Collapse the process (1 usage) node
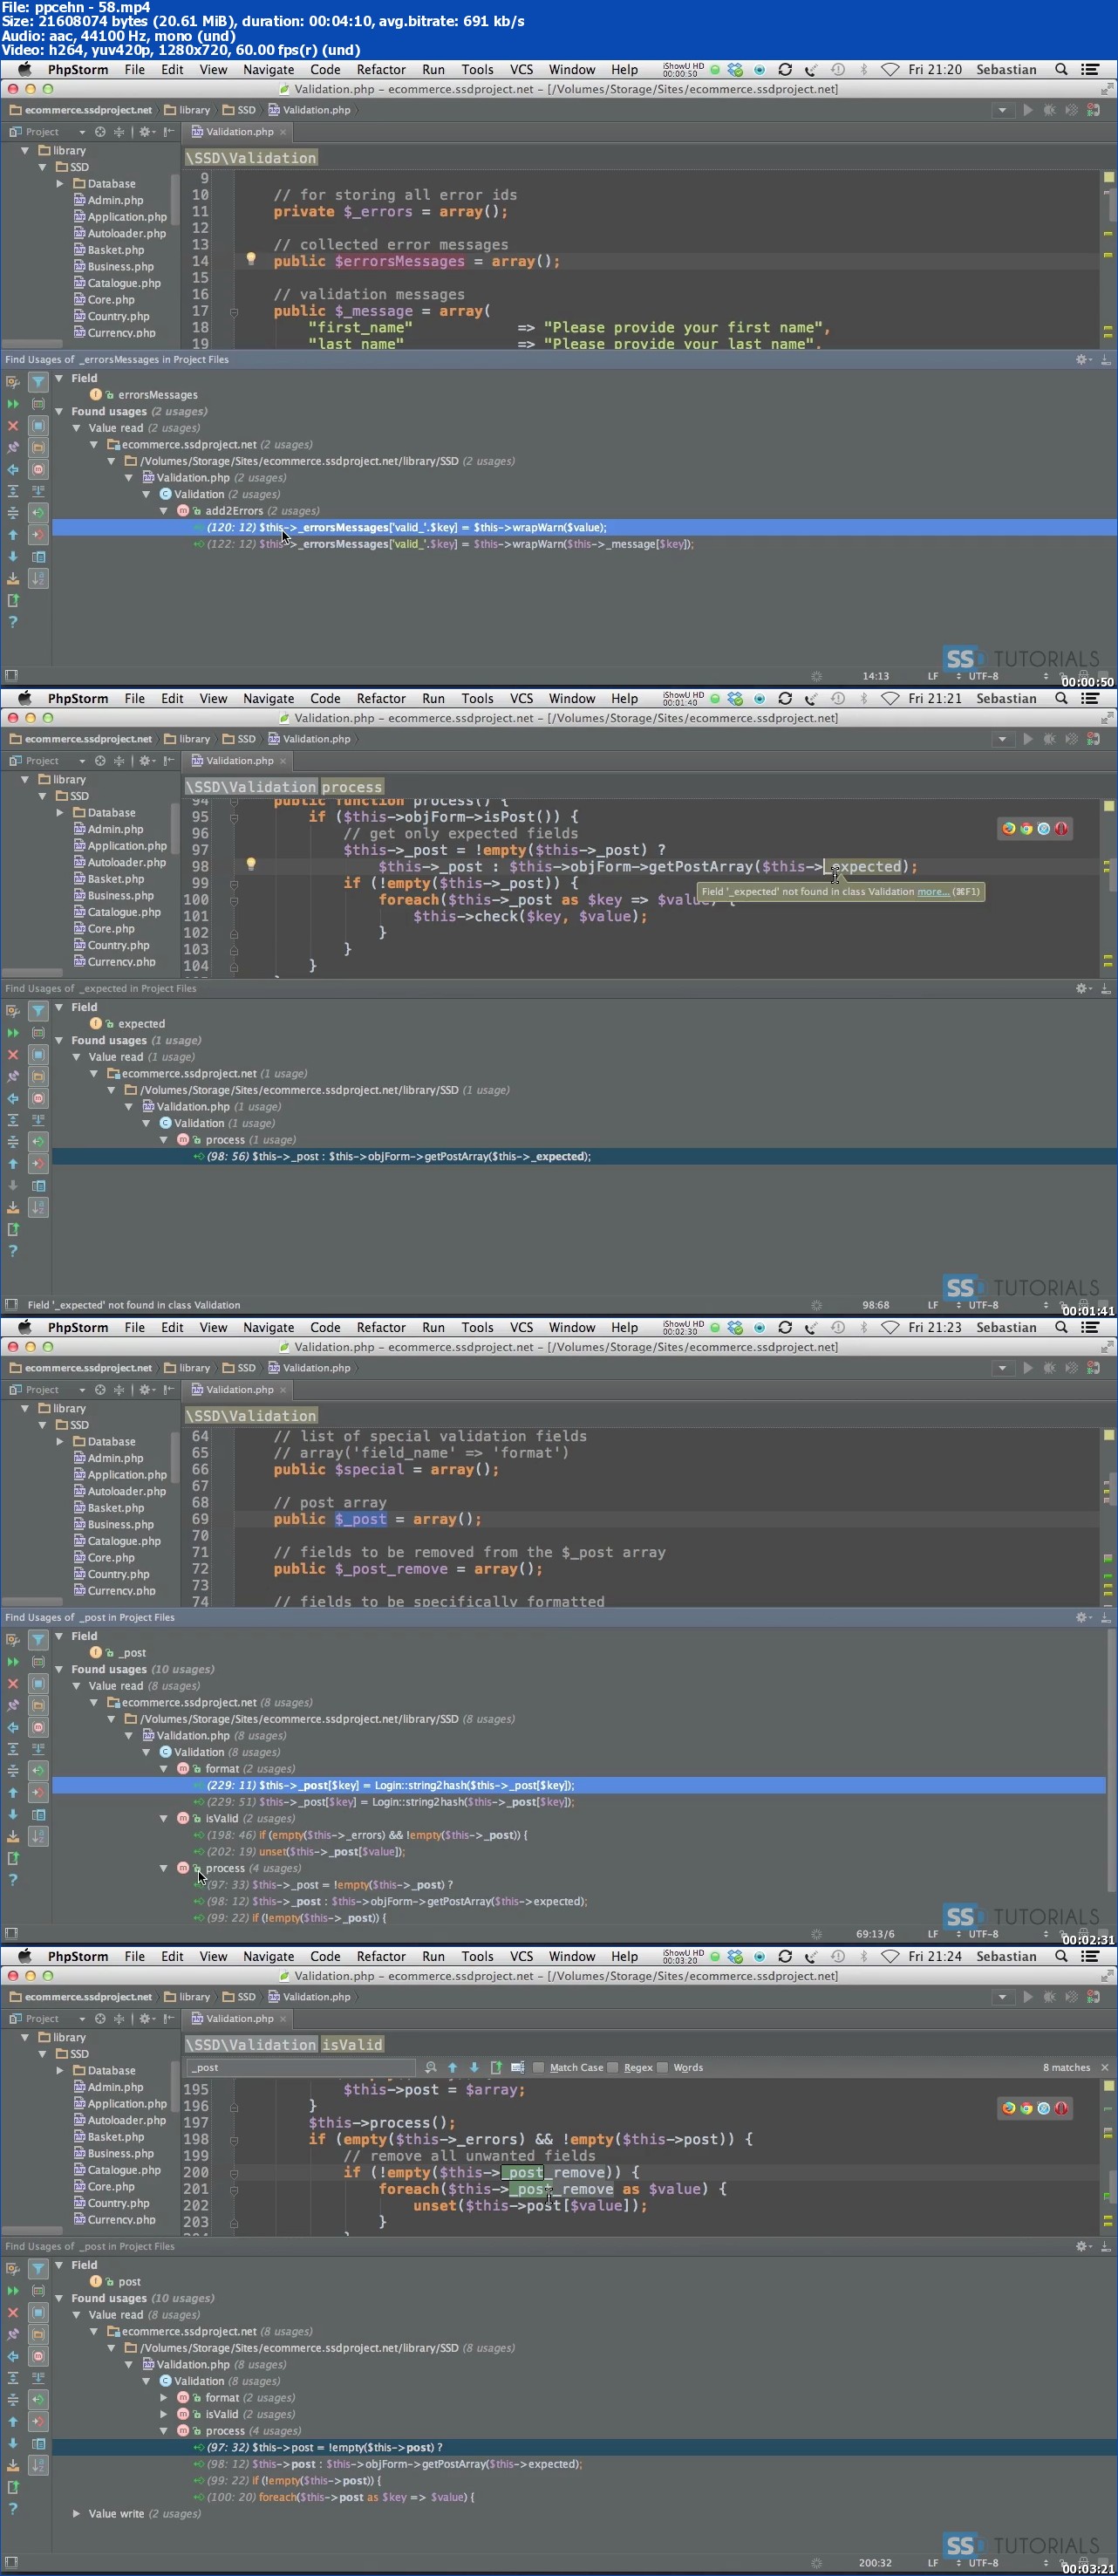The width and height of the screenshot is (1118, 2576). pyautogui.click(x=164, y=1140)
